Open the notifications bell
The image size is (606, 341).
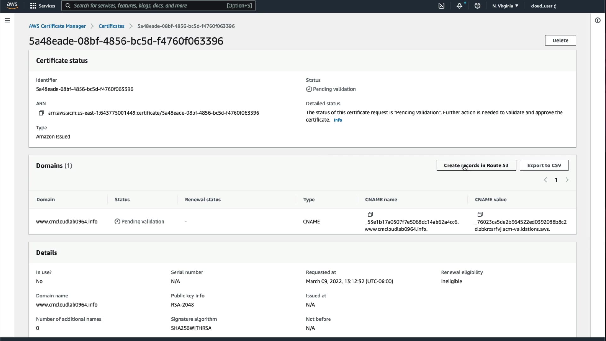460,6
